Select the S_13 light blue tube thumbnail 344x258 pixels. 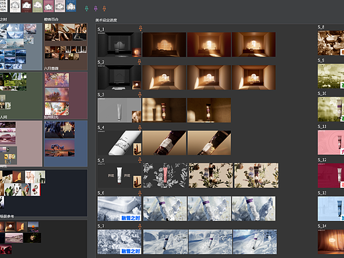click(x=331, y=209)
